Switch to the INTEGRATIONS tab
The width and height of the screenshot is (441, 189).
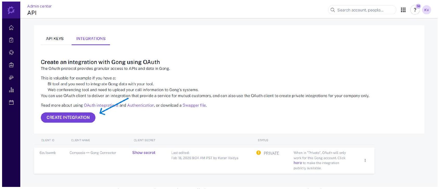(x=91, y=38)
